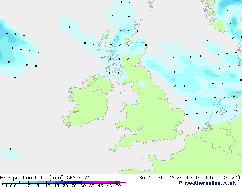Click the '0.1' legend scale label

[4, 185]
